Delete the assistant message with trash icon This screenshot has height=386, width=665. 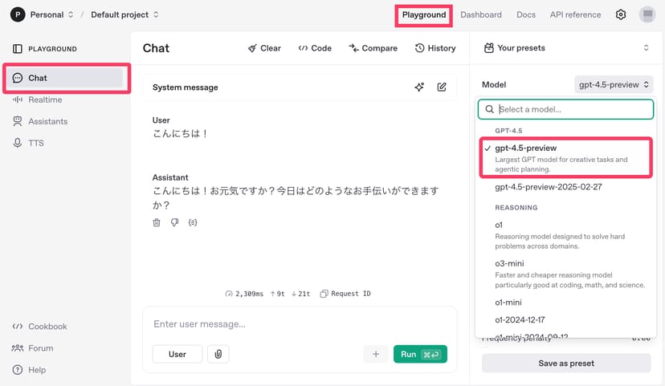tap(157, 222)
